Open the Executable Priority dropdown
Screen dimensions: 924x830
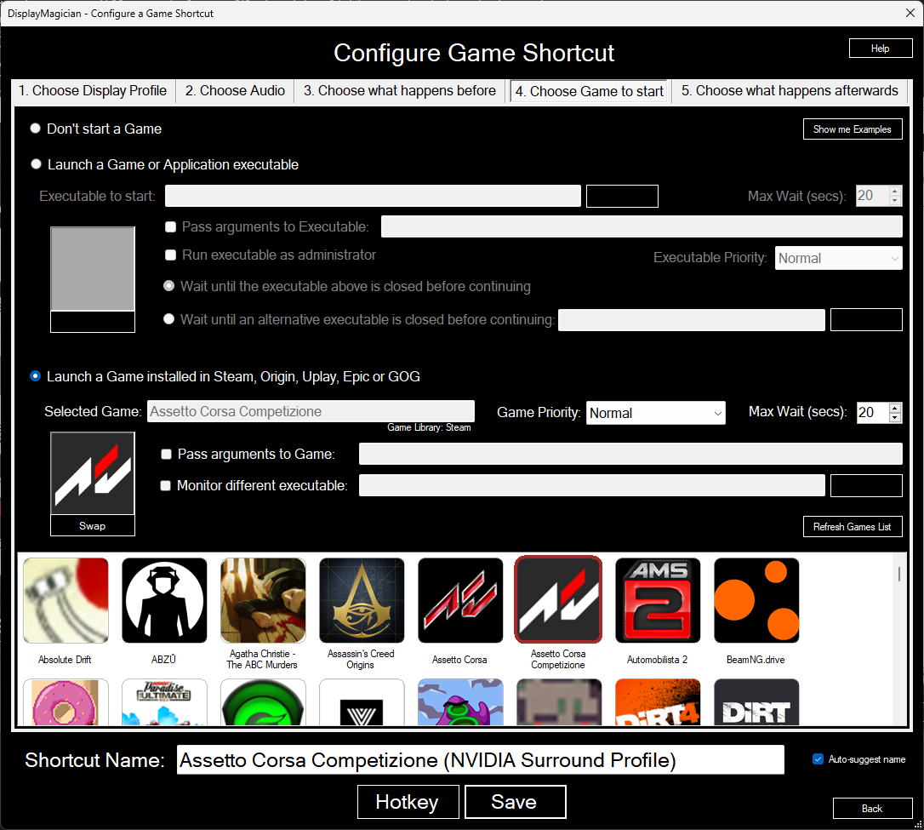(839, 258)
